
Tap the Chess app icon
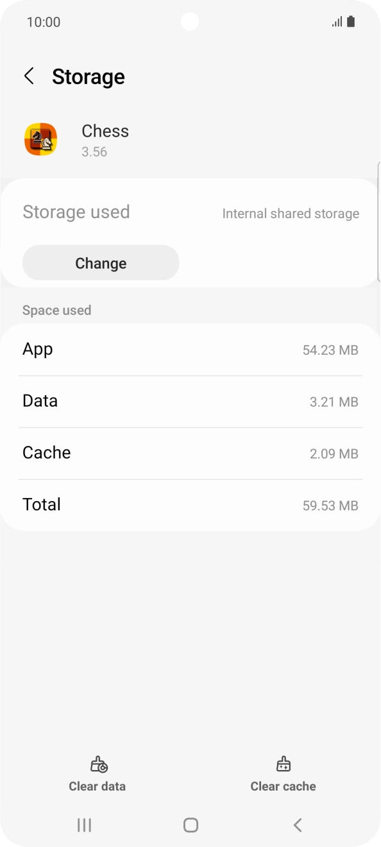[41, 139]
